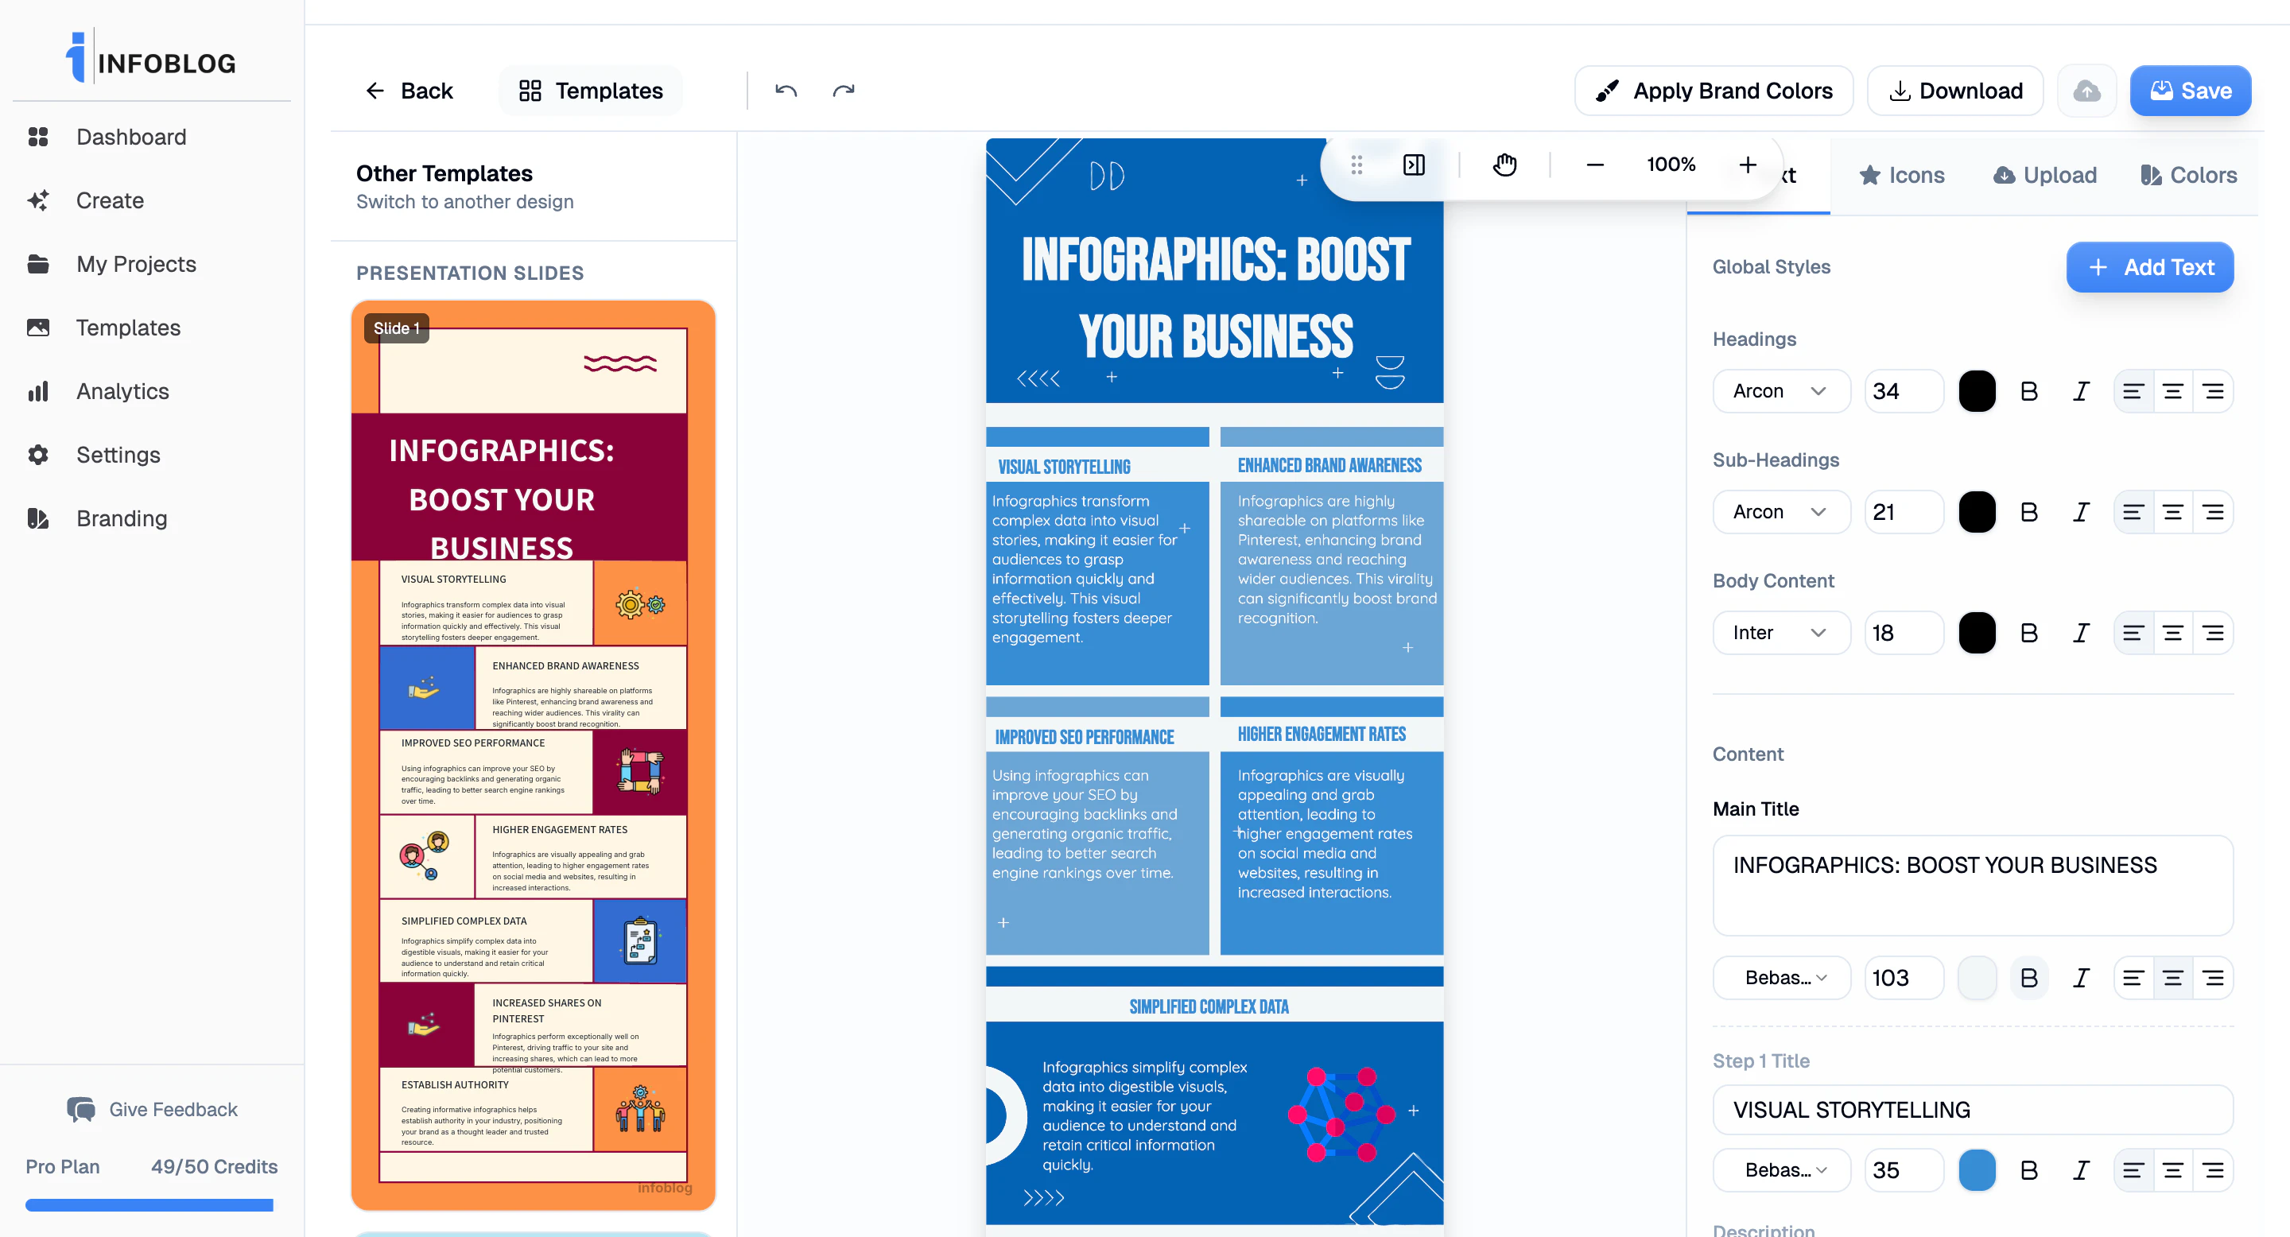2290x1237 pixels.
Task: Select the hand pan tool
Action: [x=1504, y=165]
